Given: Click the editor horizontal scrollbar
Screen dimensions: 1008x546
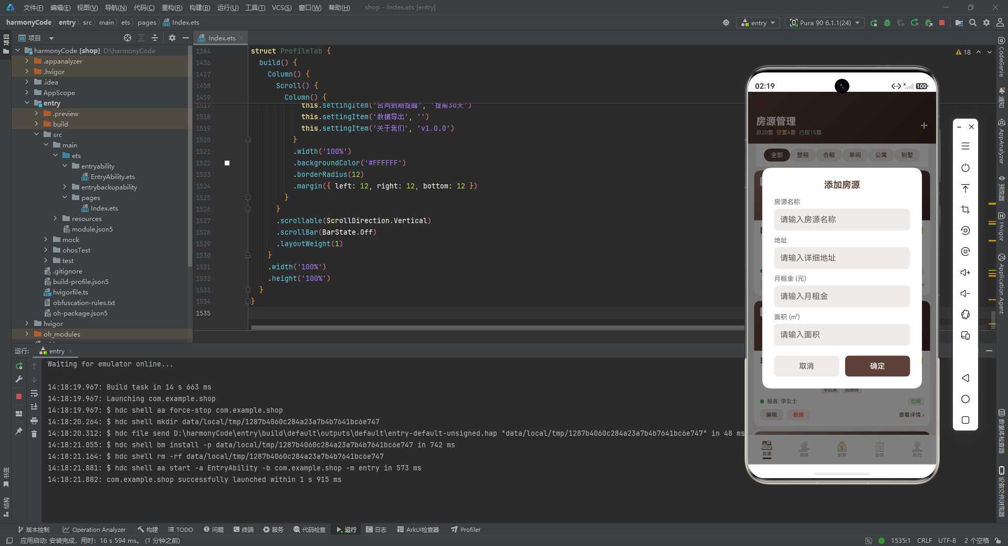Looking at the screenshot, I should pos(498,328).
